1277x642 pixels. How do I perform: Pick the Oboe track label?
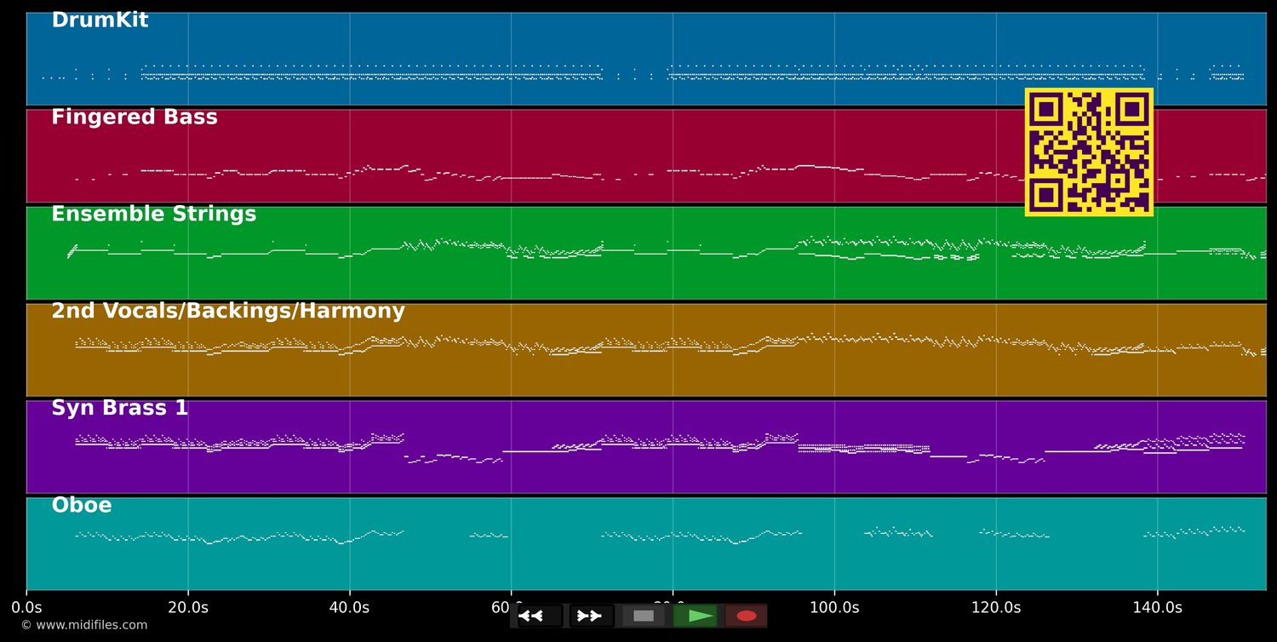click(x=82, y=506)
